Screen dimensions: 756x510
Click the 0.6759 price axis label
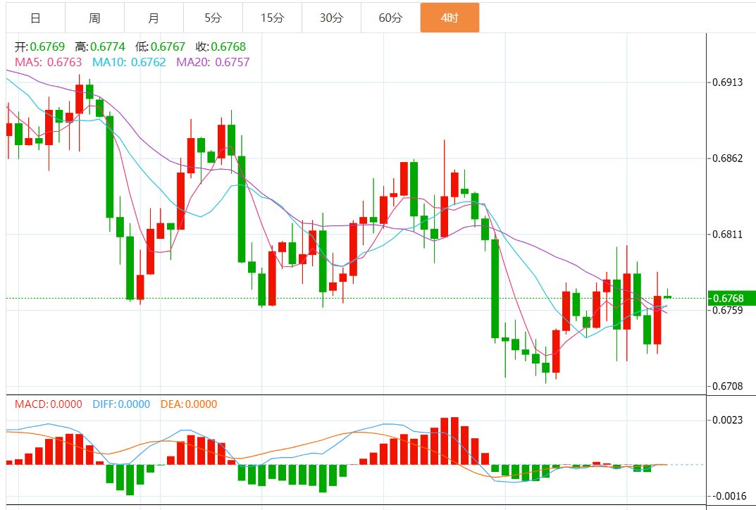click(x=728, y=311)
